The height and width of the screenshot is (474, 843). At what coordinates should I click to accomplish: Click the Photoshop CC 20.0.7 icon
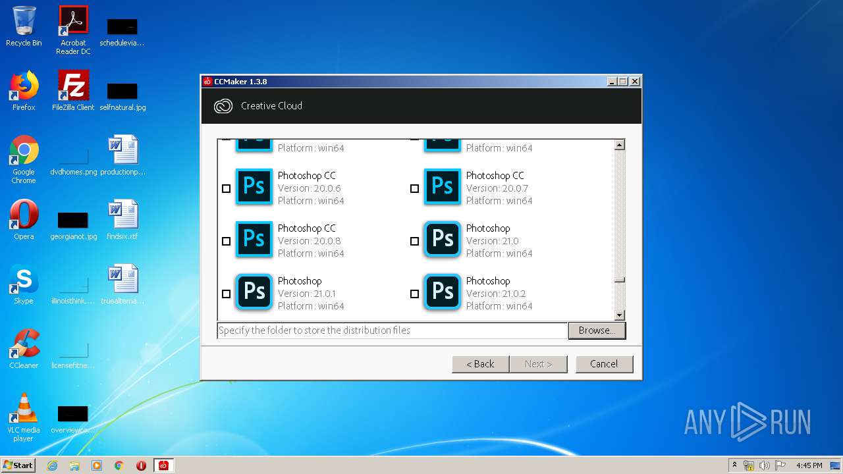[443, 186]
